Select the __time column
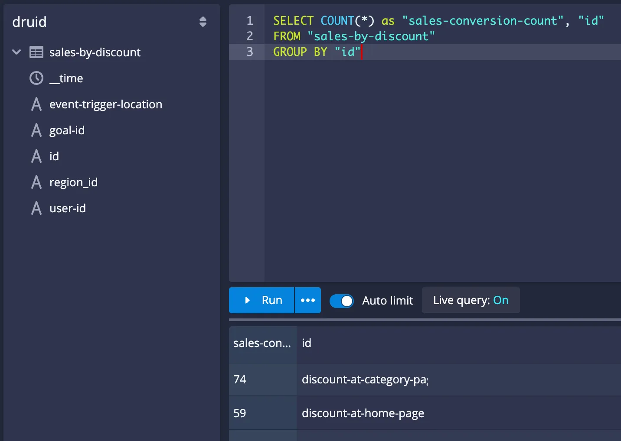The width and height of the screenshot is (621, 441). (66, 78)
